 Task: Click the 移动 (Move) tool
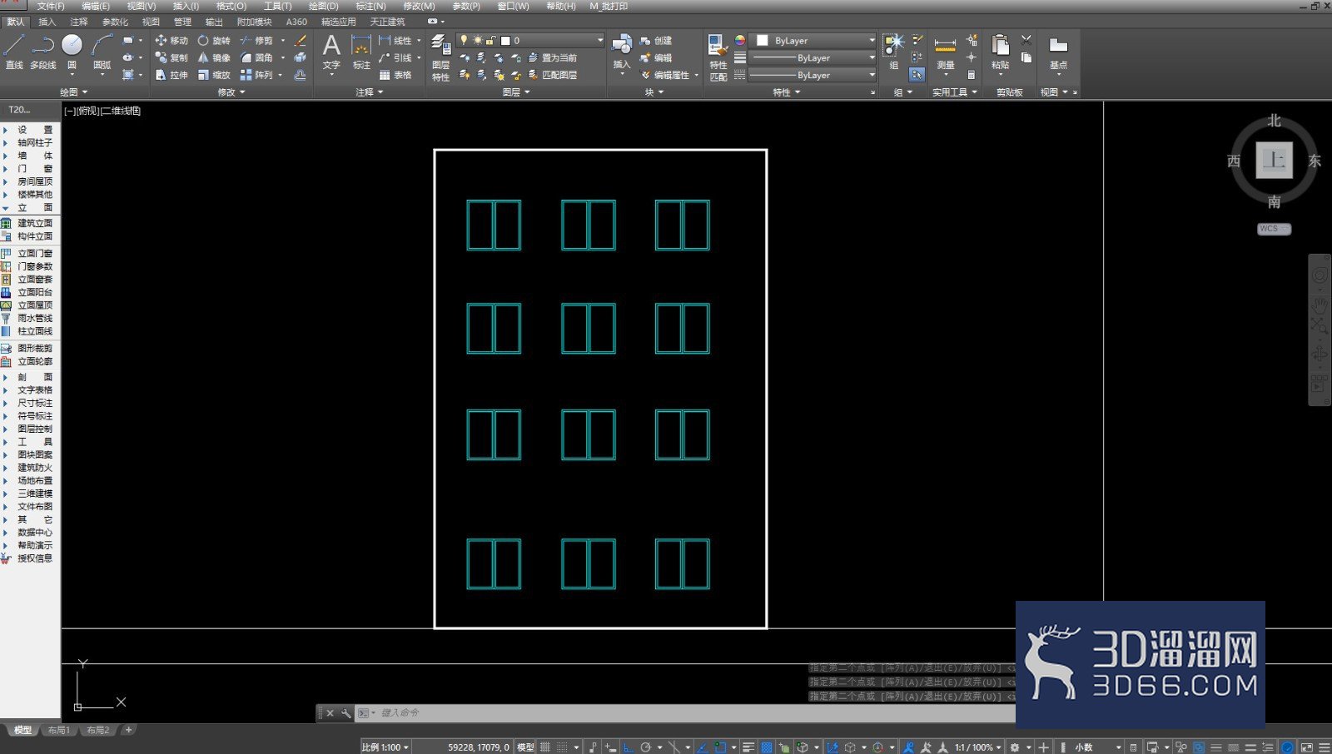(x=171, y=40)
